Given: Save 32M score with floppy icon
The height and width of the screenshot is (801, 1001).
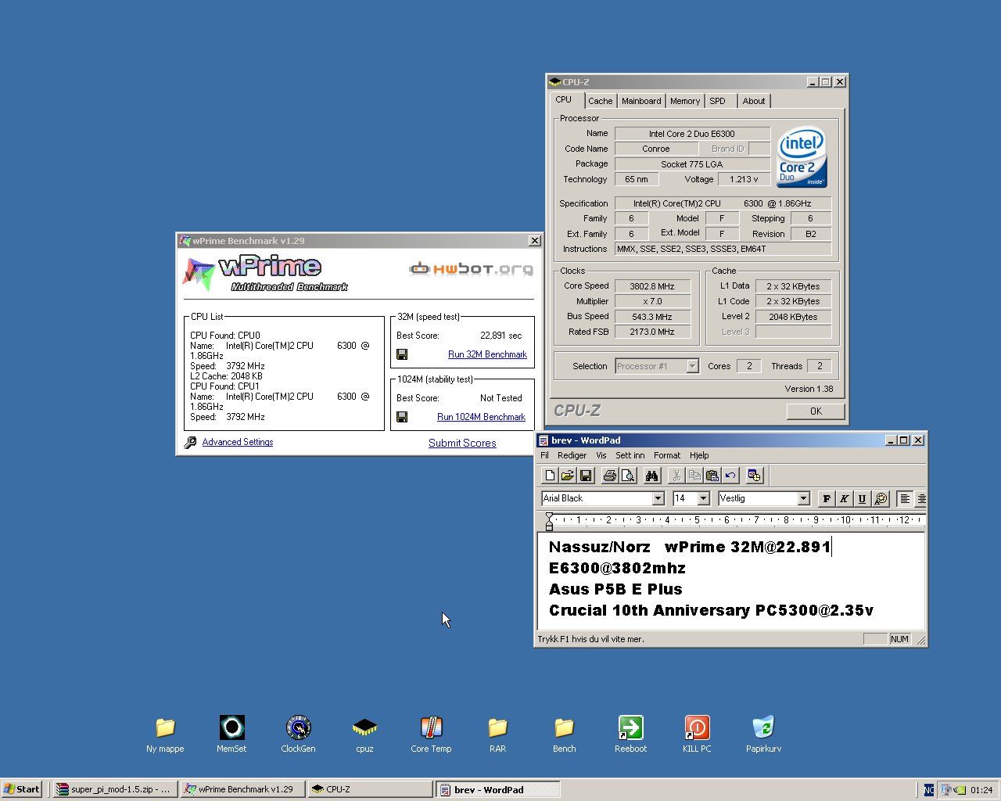Looking at the screenshot, I should 402,354.
